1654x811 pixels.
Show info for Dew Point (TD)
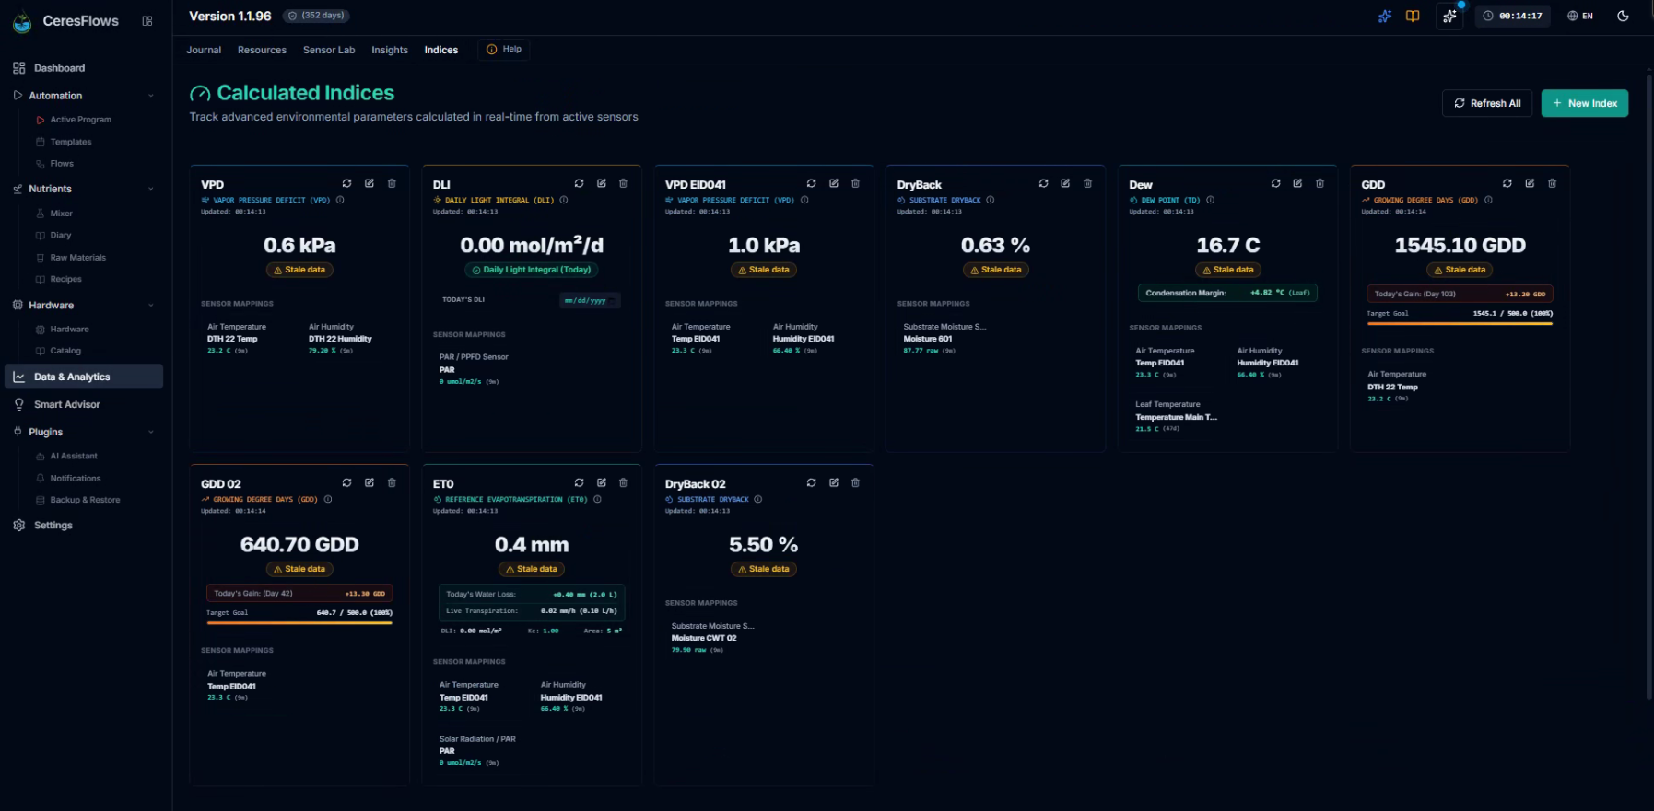click(x=1210, y=200)
